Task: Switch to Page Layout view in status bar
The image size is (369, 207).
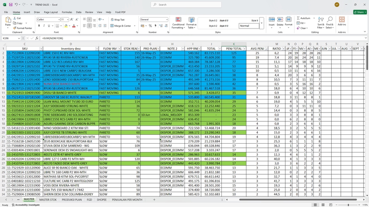Action: tap(323, 205)
